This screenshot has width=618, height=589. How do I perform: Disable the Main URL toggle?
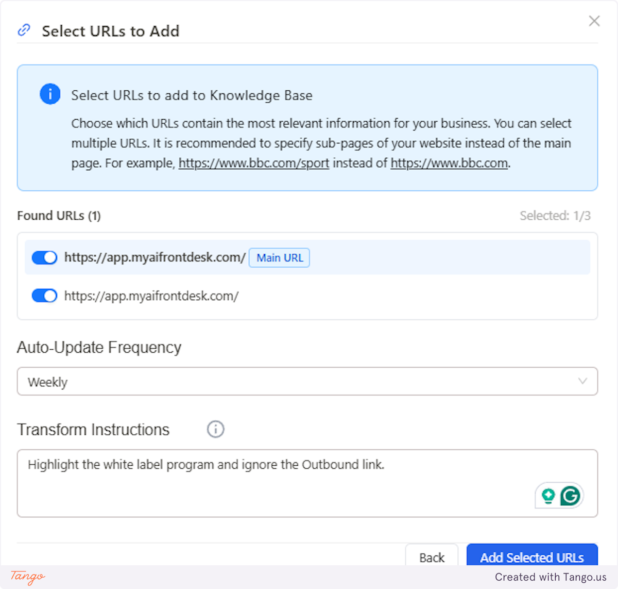pyautogui.click(x=44, y=257)
